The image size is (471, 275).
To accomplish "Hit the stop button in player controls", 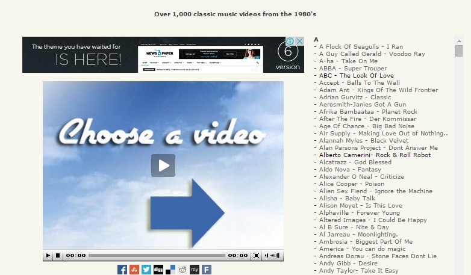I will pyautogui.click(x=58, y=256).
